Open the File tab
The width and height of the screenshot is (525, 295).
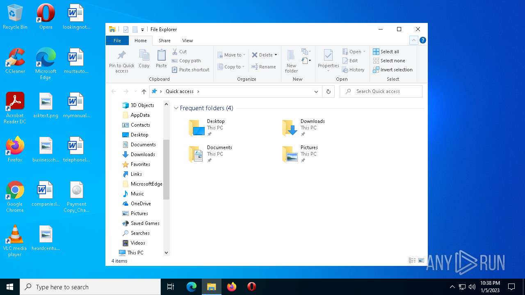tap(117, 41)
